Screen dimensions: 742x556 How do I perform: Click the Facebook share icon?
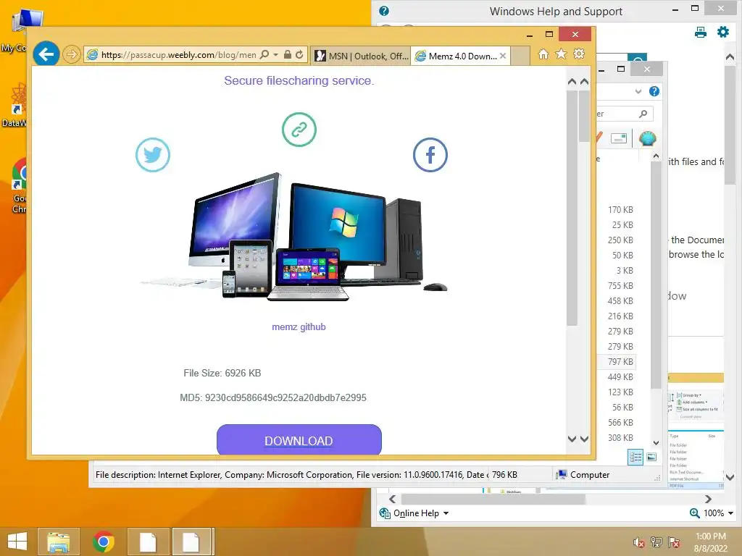tap(430, 155)
